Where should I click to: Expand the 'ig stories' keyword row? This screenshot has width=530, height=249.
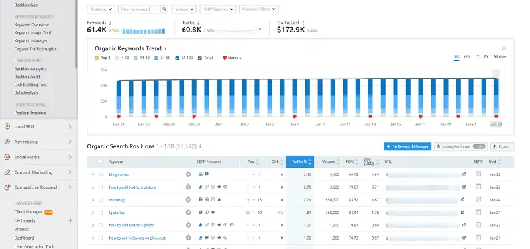tap(93, 213)
